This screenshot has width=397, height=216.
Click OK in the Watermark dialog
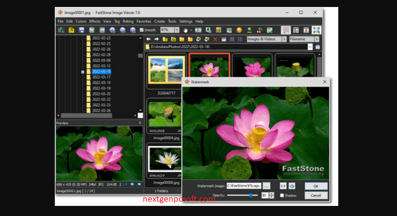click(x=316, y=186)
